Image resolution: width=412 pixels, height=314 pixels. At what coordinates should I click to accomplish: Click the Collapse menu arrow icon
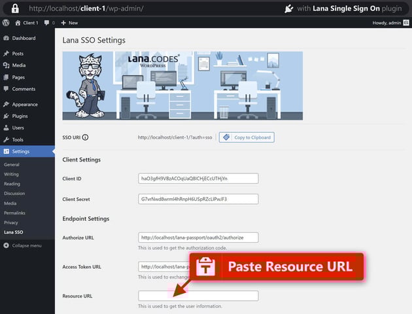(x=7, y=245)
